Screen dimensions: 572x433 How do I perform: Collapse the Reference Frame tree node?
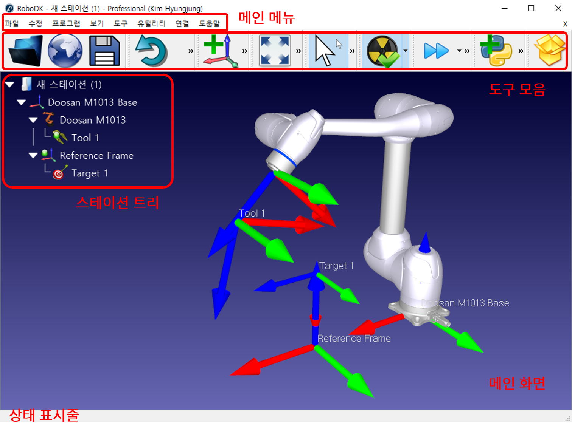pyautogui.click(x=33, y=155)
